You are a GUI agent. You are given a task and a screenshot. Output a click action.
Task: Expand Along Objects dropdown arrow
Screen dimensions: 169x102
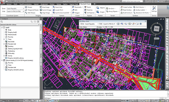tap(119, 11)
